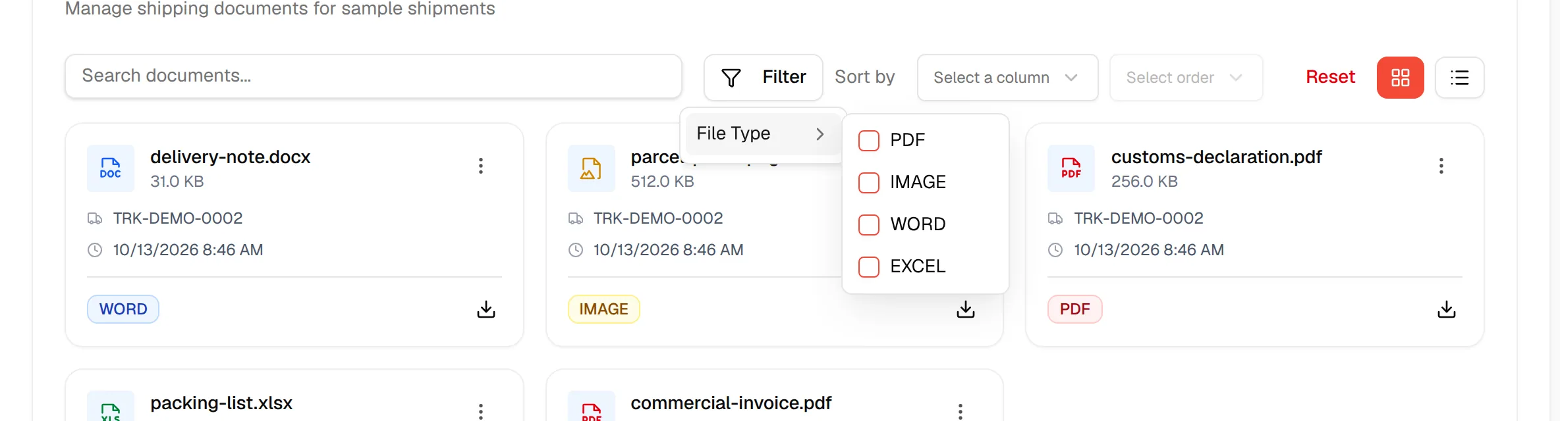Viewport: 1560px width, 421px height.
Task: Check the PDF filter checkbox
Action: click(x=869, y=140)
